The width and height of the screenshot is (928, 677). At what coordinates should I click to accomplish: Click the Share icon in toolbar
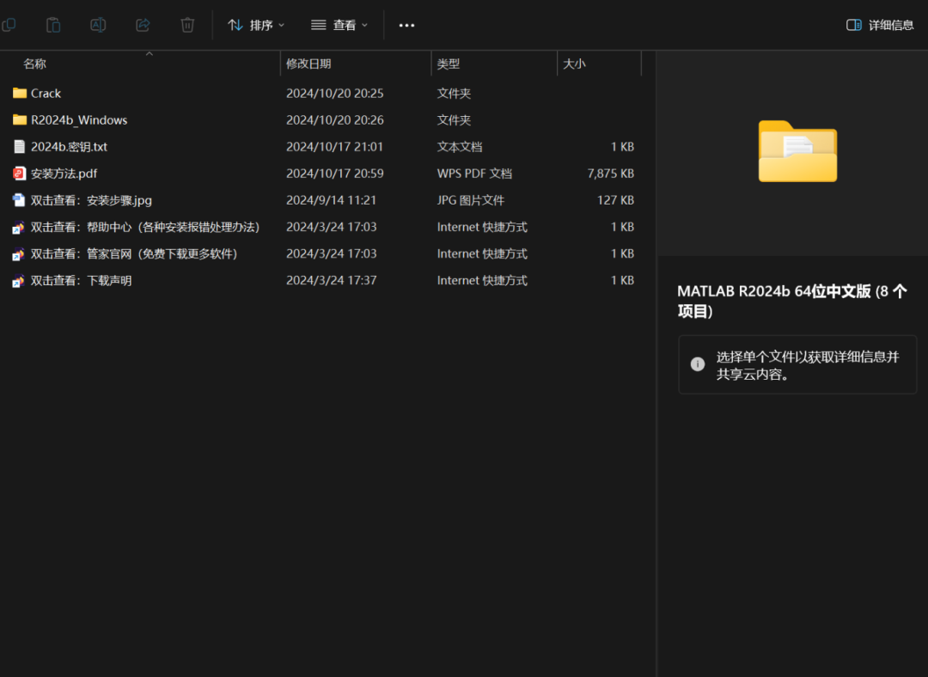[143, 25]
